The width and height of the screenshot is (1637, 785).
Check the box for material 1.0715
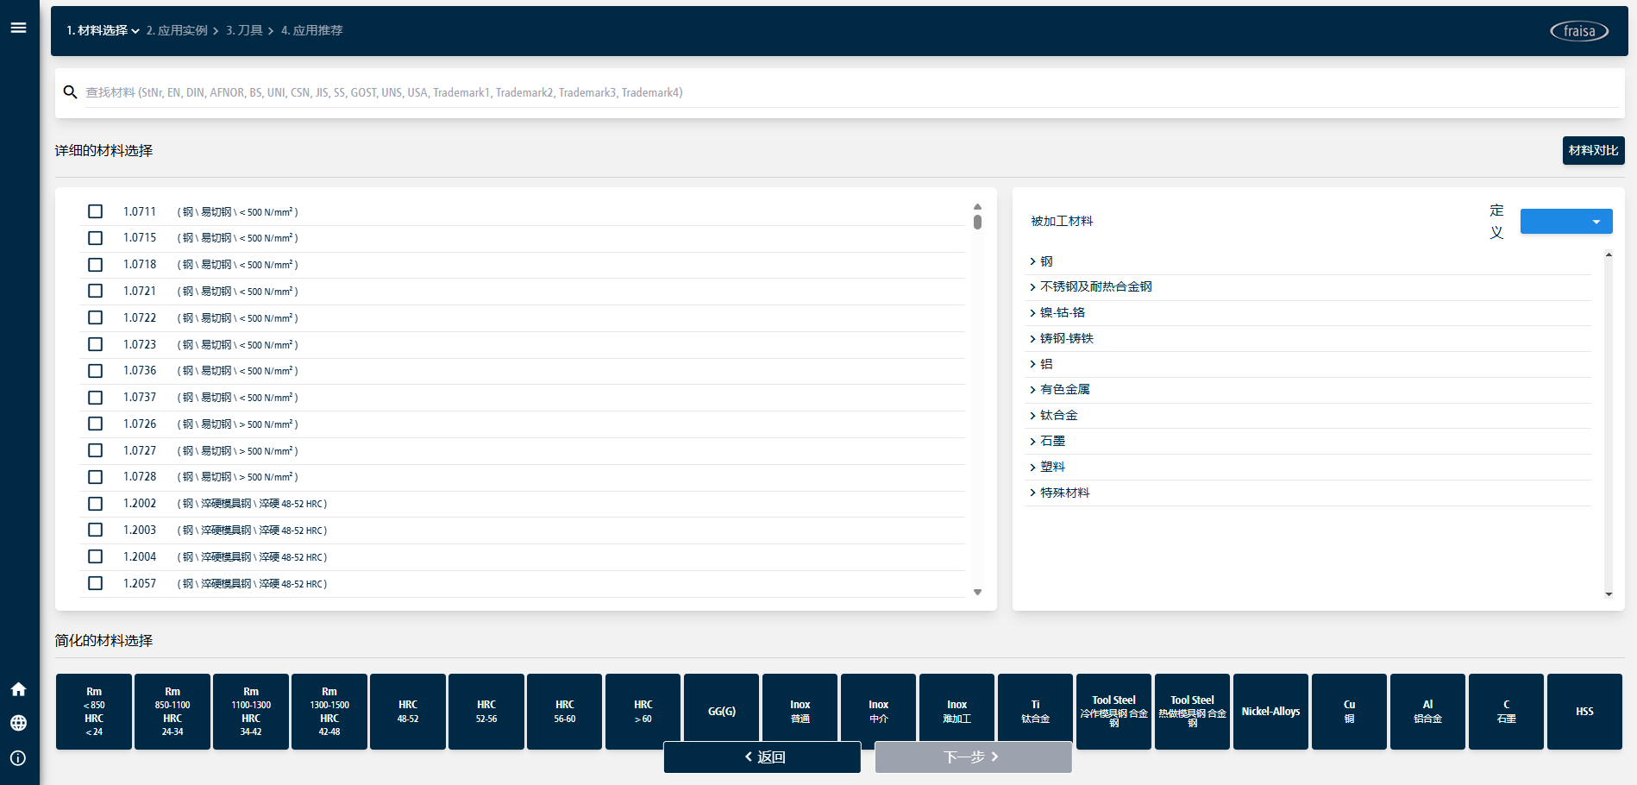[96, 238]
